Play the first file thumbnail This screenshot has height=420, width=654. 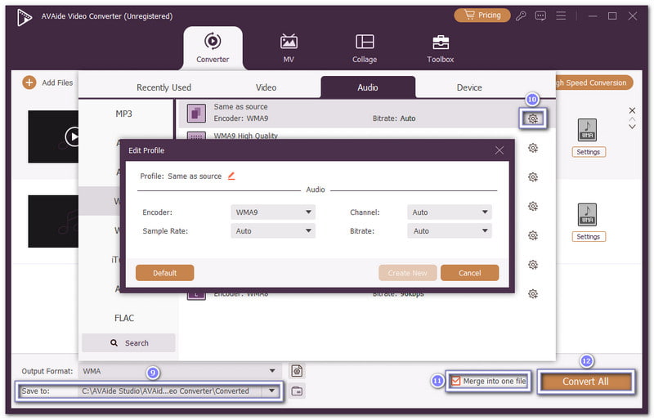[73, 136]
